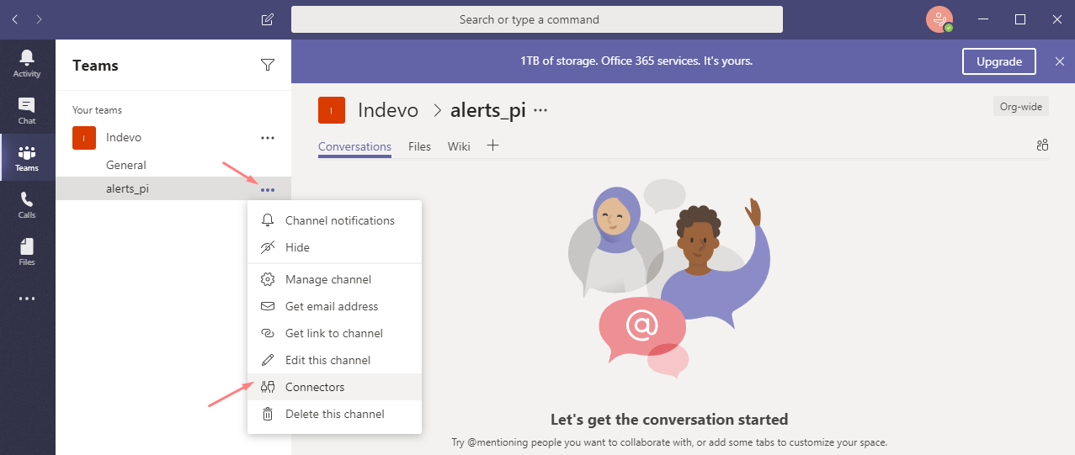Click the channel members icon below Org-wide

1042,145
